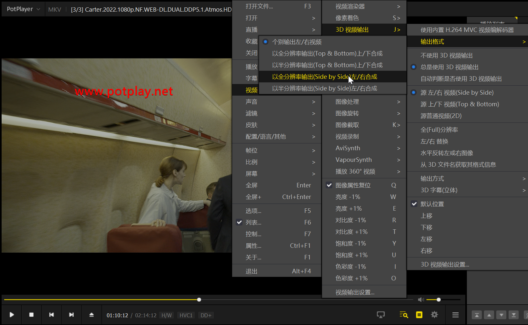Choose 以半分辨率输出(Top & Bottom)上/下合成
The height and width of the screenshot is (325, 528).
tap(333, 65)
